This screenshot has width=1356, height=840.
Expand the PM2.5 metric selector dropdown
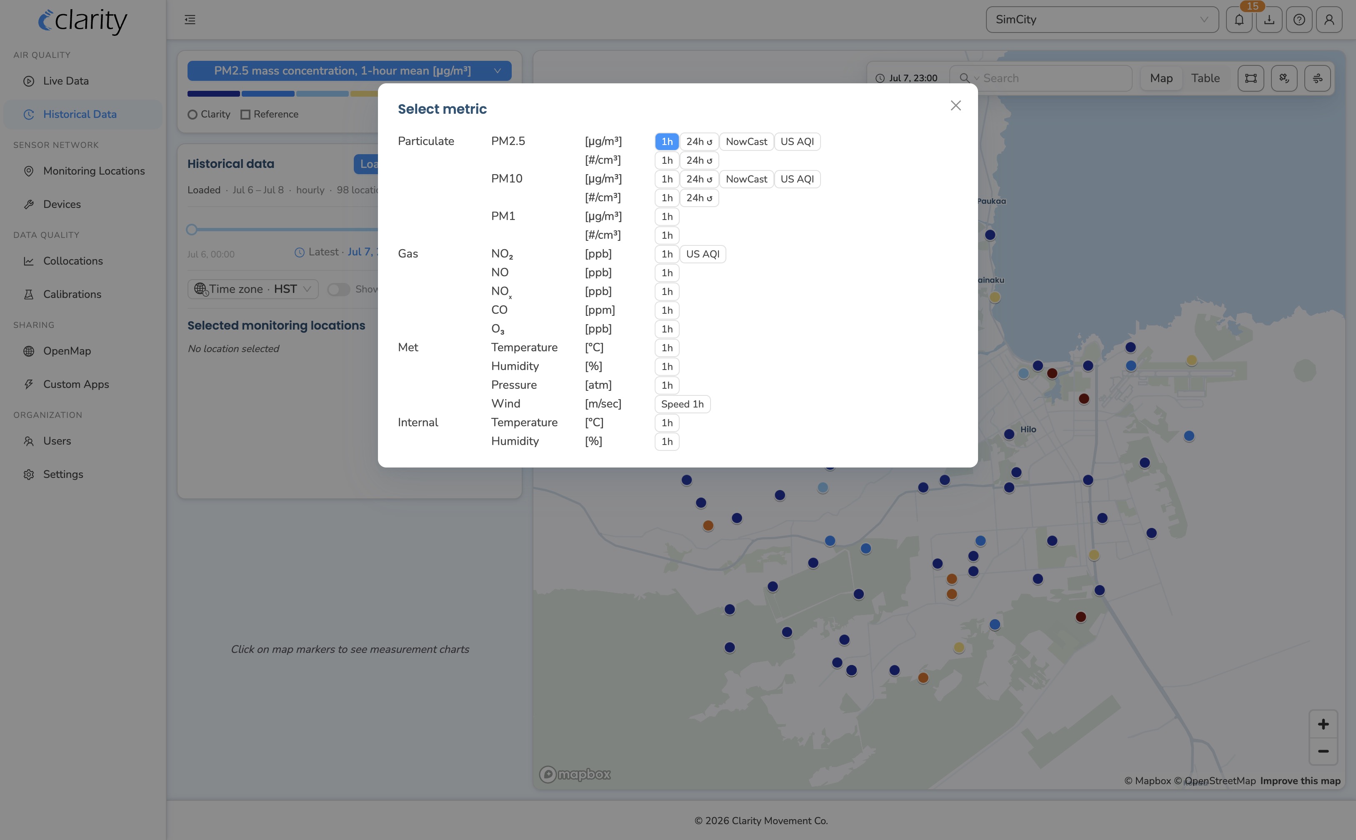pyautogui.click(x=349, y=71)
